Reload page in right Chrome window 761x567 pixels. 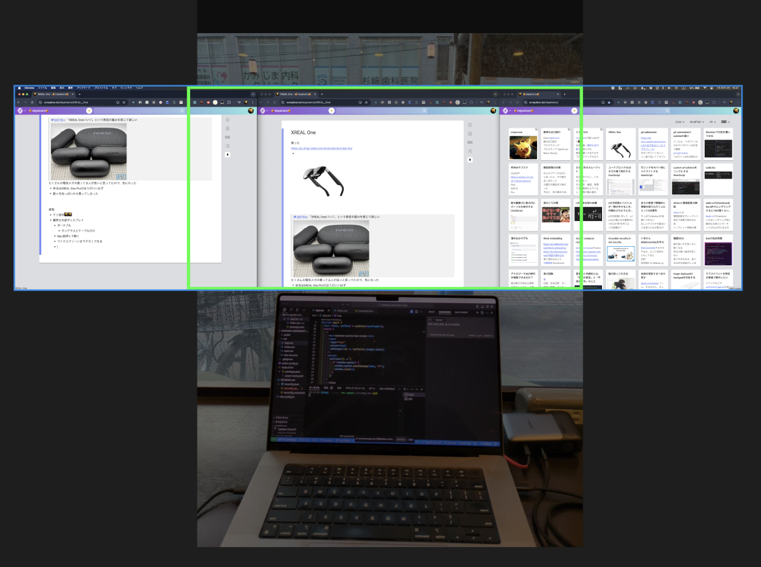coord(517,103)
